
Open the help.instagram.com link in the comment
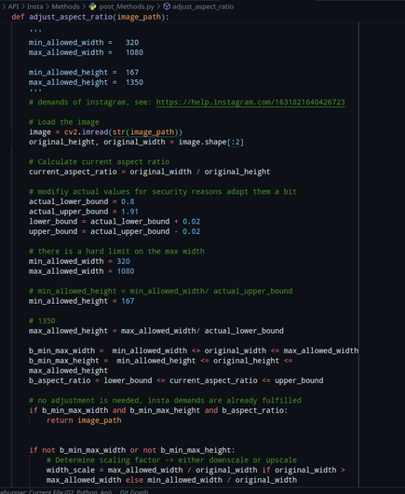[250, 103]
